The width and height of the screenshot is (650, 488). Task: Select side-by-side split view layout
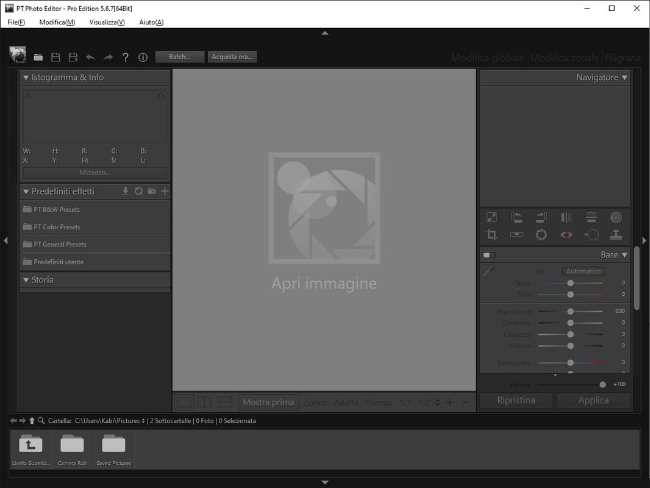pos(204,402)
